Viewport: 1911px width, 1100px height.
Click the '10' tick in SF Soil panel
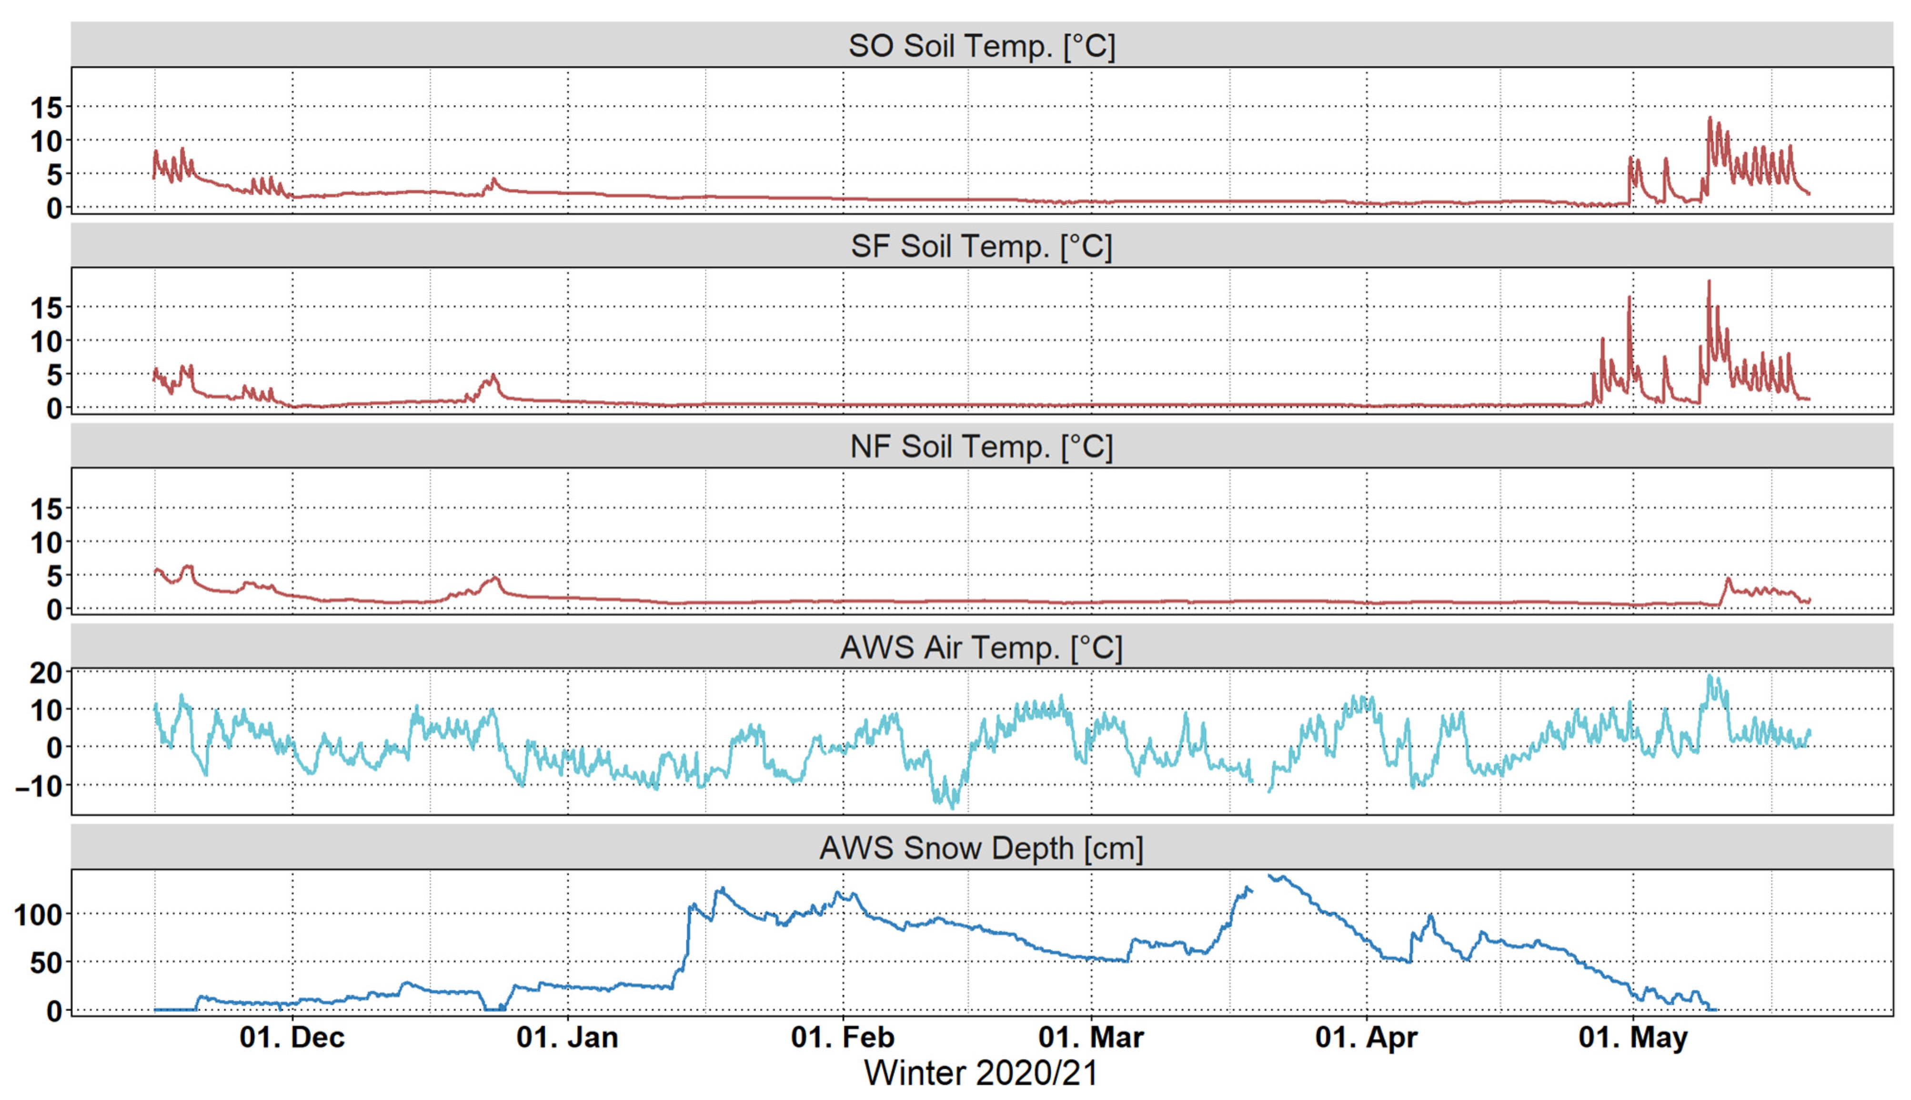46,342
